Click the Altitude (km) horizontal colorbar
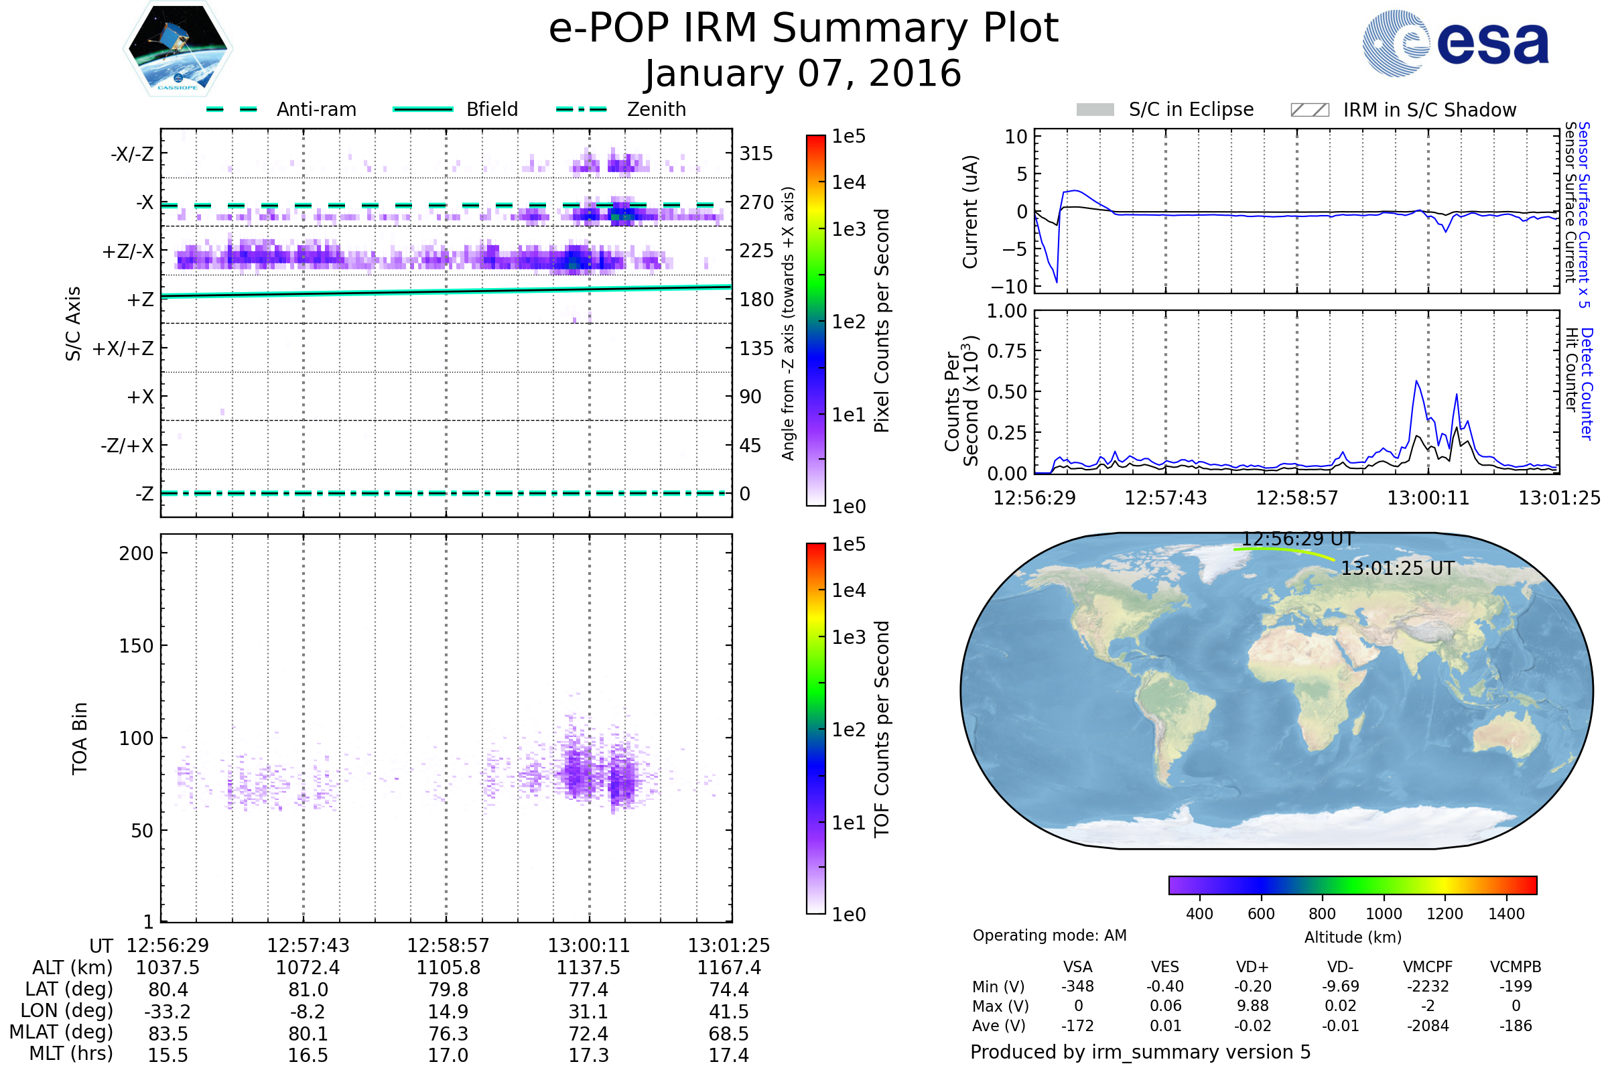This screenshot has height=1072, width=1608. (x=1352, y=884)
